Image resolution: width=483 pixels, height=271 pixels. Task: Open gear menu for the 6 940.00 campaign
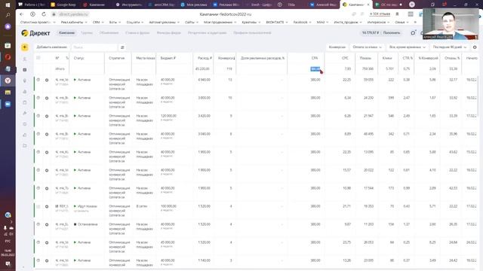pos(47,80)
